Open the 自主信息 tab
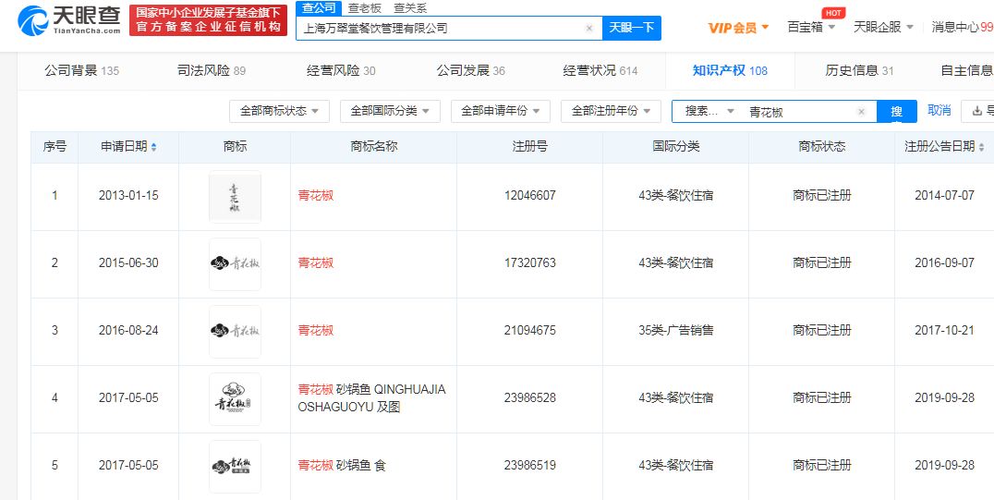This screenshot has width=994, height=500. click(x=966, y=70)
